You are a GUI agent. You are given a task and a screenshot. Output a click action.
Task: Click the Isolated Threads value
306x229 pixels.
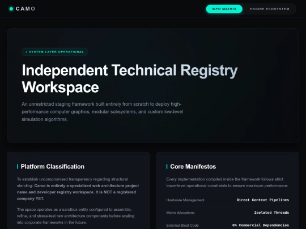[x=271, y=213]
